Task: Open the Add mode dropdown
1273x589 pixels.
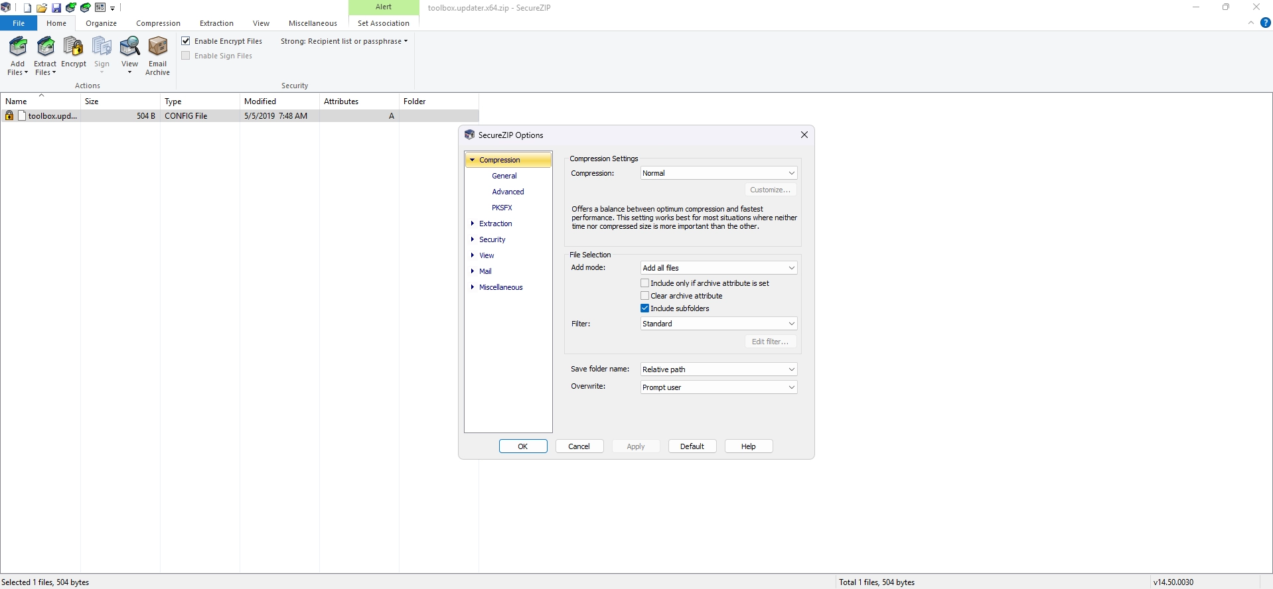Action: (719, 268)
